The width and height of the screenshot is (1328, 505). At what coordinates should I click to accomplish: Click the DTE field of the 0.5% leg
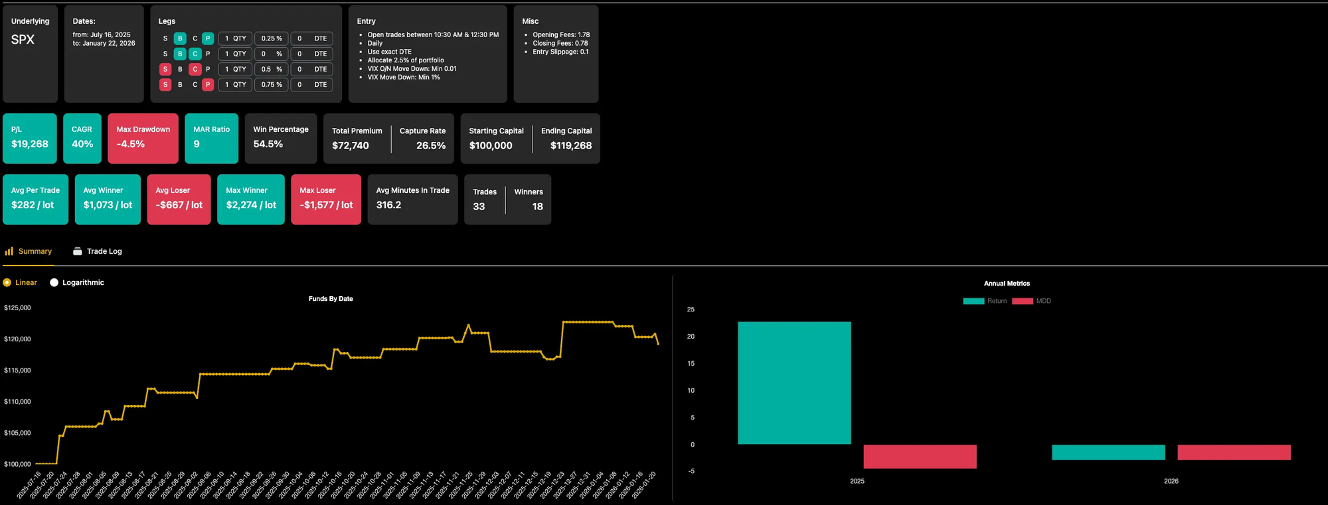pos(312,70)
